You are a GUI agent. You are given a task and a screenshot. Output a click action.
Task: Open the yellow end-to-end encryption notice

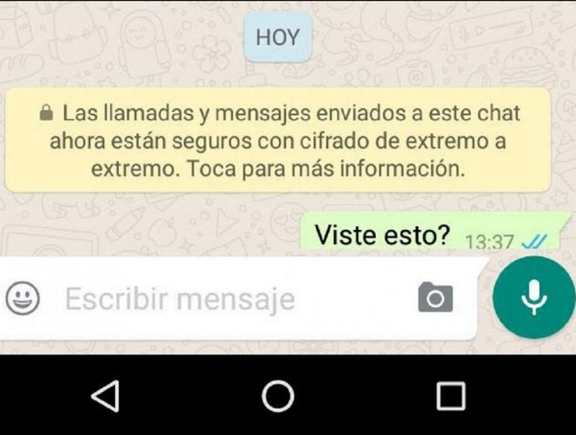pos(278,140)
